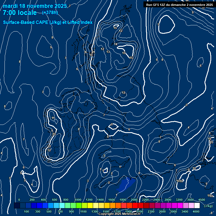216x216 pixels.
Task: Click the '2800' legend scale value
Action: point(168,200)
